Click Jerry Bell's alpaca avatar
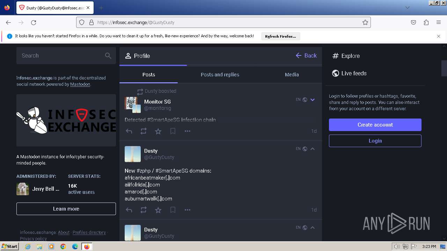447x251 pixels. 23,189
